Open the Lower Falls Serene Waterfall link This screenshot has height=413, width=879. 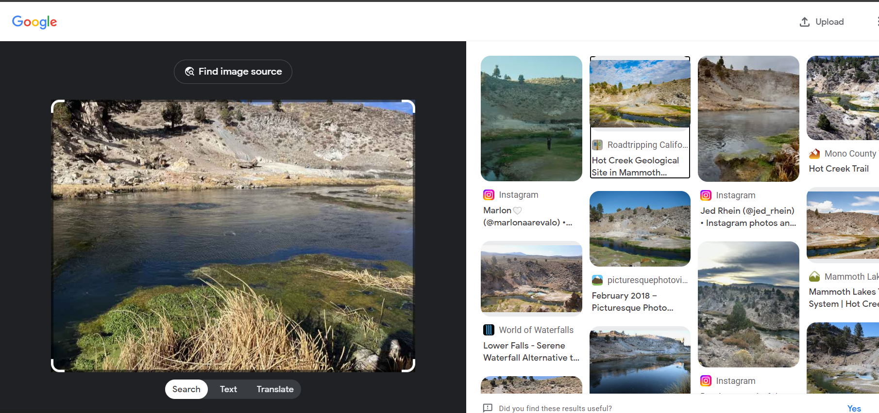531,351
